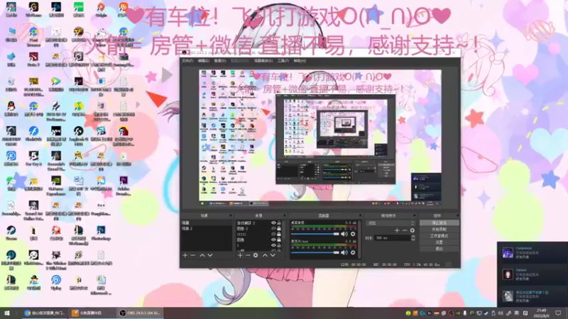The width and height of the screenshot is (568, 319).
Task: Move source down in the Sources panel
Action: [x=273, y=255]
